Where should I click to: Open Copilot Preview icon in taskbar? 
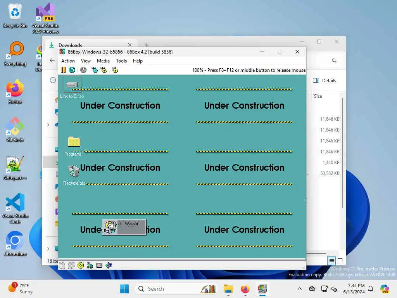384,289
